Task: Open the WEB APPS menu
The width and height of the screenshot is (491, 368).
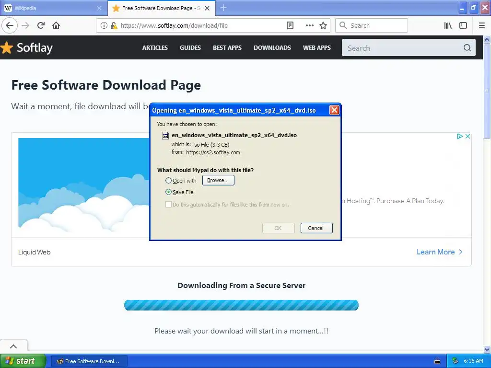Action: tap(316, 48)
